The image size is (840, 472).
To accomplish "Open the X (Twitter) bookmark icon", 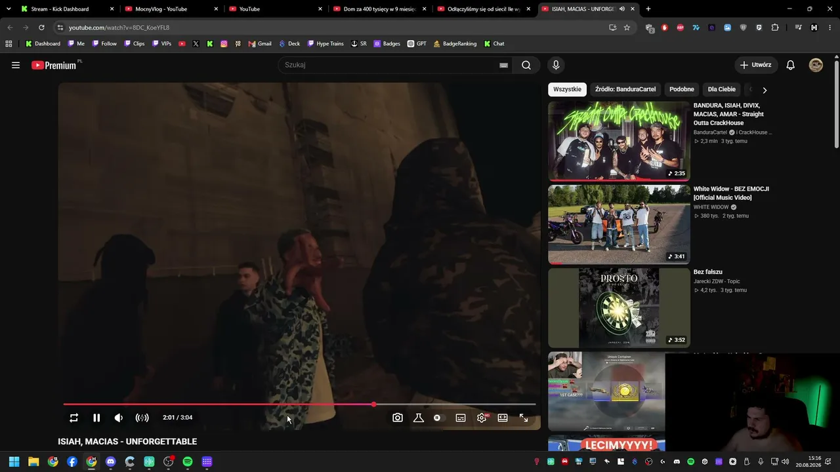I will click(196, 44).
